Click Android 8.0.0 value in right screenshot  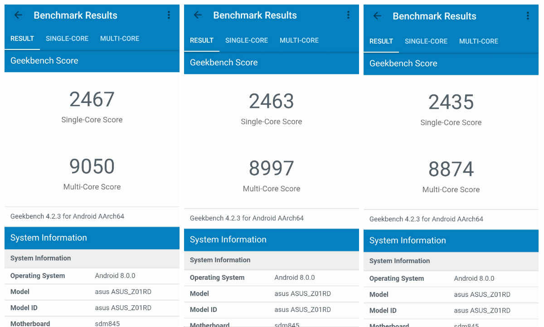pos(474,278)
